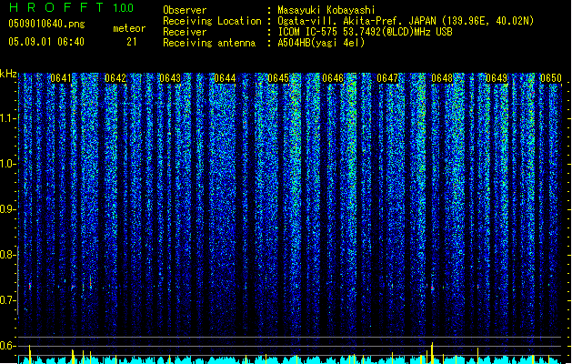Click the ICOM IC-575 receiver value

[x=365, y=32]
